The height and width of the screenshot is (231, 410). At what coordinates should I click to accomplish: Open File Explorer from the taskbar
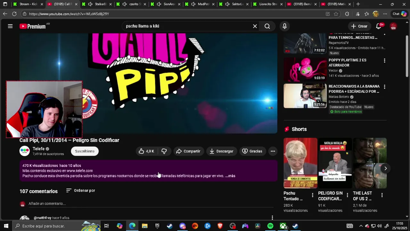145,226
